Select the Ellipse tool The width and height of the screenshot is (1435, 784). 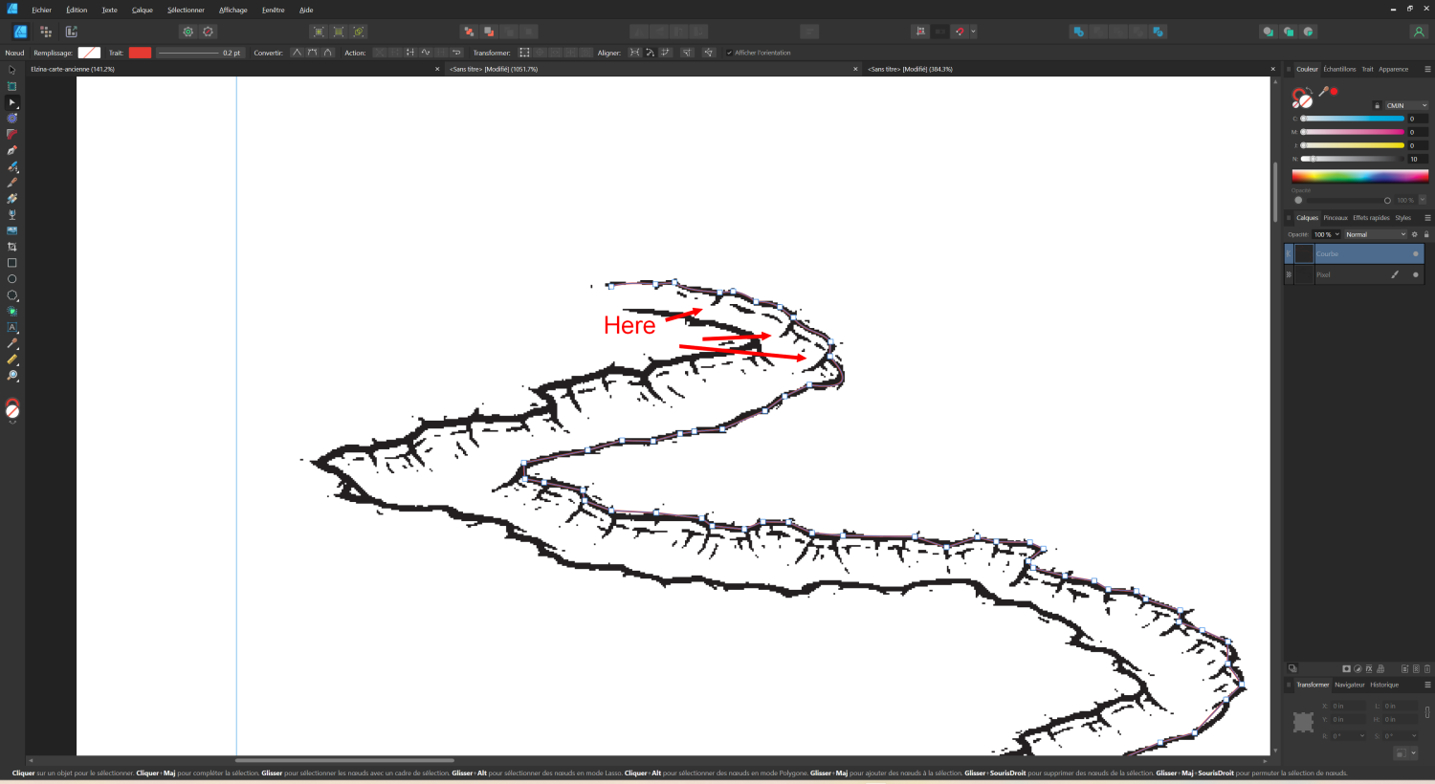(x=11, y=278)
